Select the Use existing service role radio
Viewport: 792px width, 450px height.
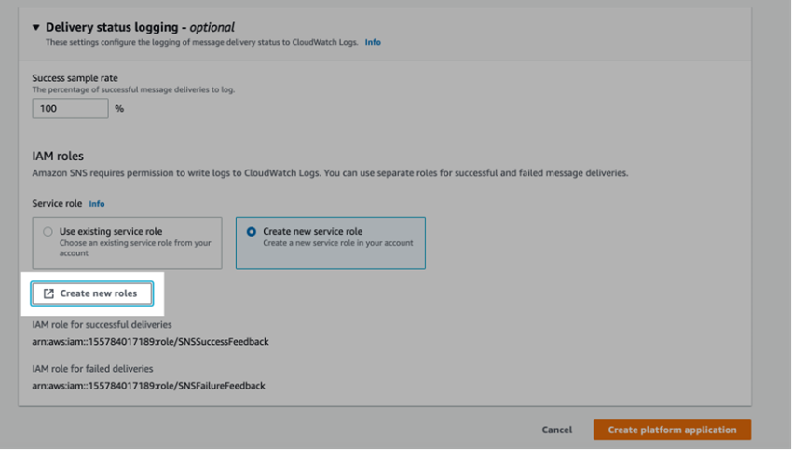click(x=48, y=232)
